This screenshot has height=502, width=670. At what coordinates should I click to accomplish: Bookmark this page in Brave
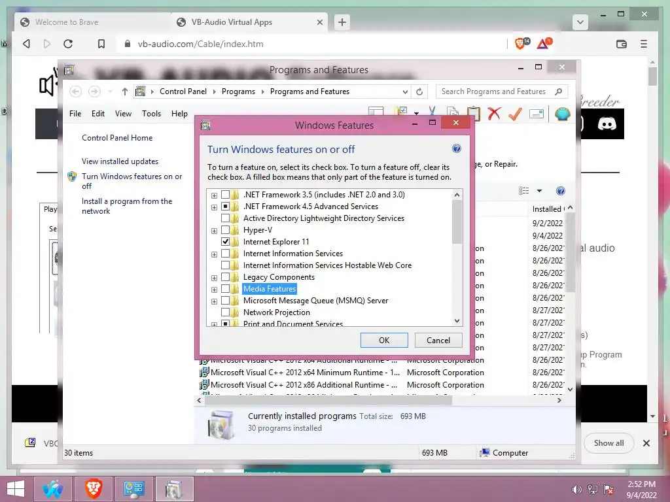tap(101, 44)
